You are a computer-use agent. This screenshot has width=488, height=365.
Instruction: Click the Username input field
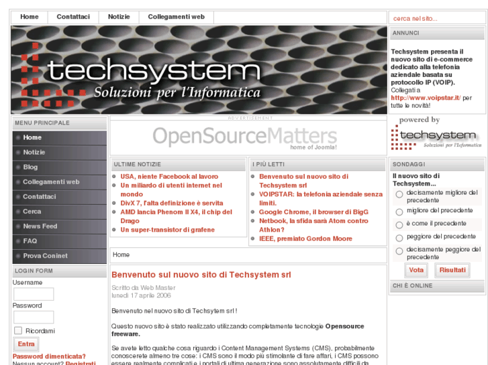click(34, 294)
